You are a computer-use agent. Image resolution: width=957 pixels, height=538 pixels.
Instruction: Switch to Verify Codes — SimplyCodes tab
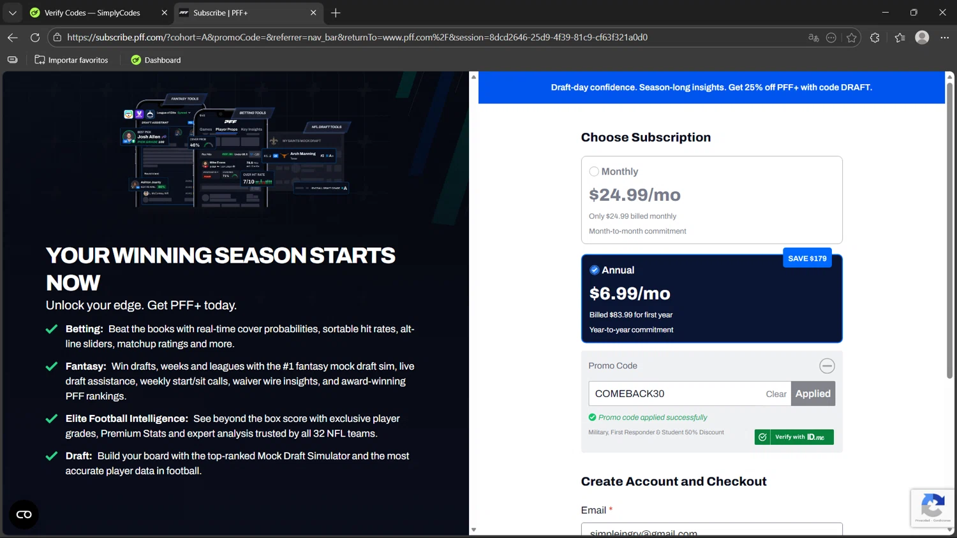(93, 13)
